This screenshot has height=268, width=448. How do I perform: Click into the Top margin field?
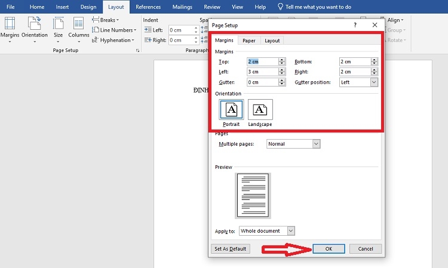(x=262, y=61)
